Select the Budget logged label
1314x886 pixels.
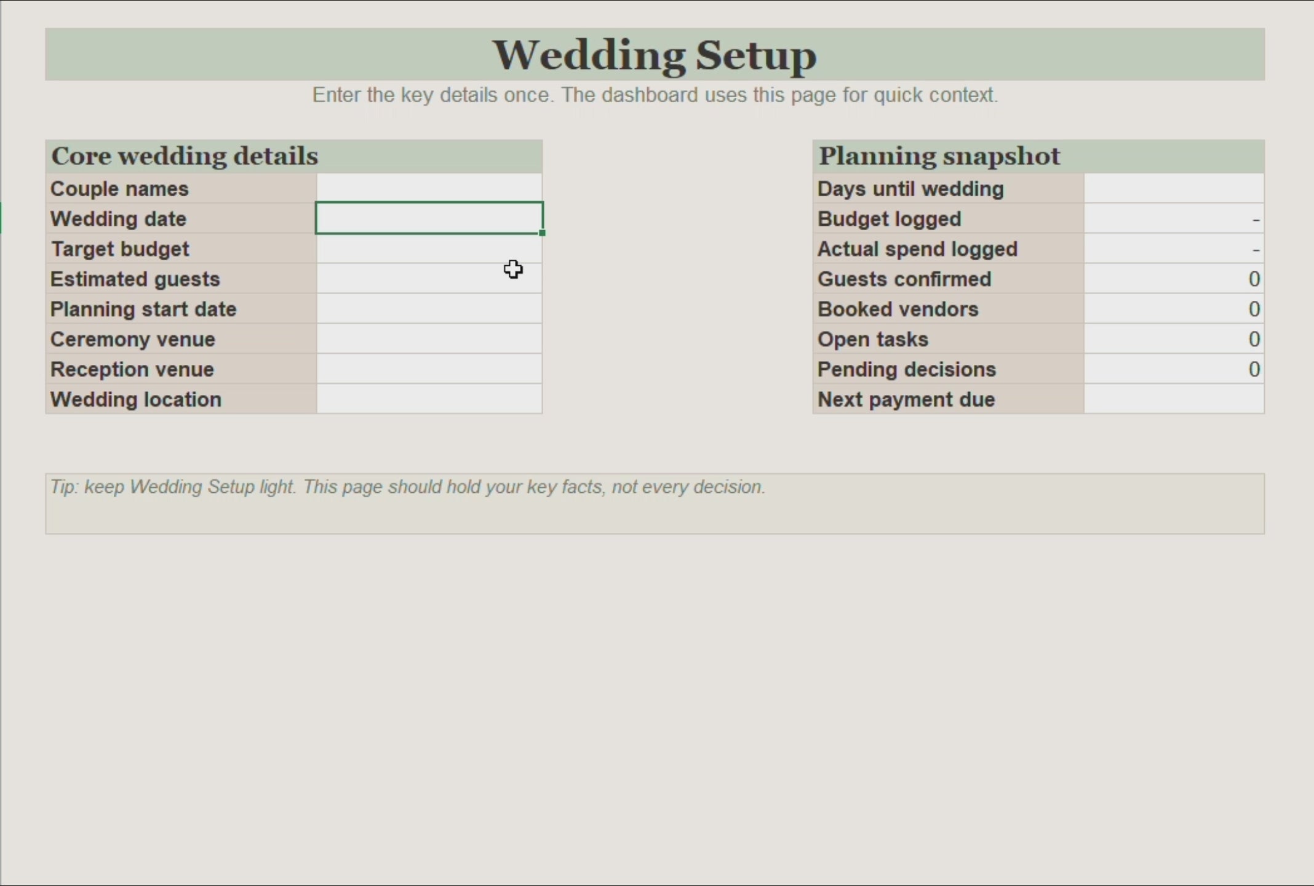tap(949, 218)
